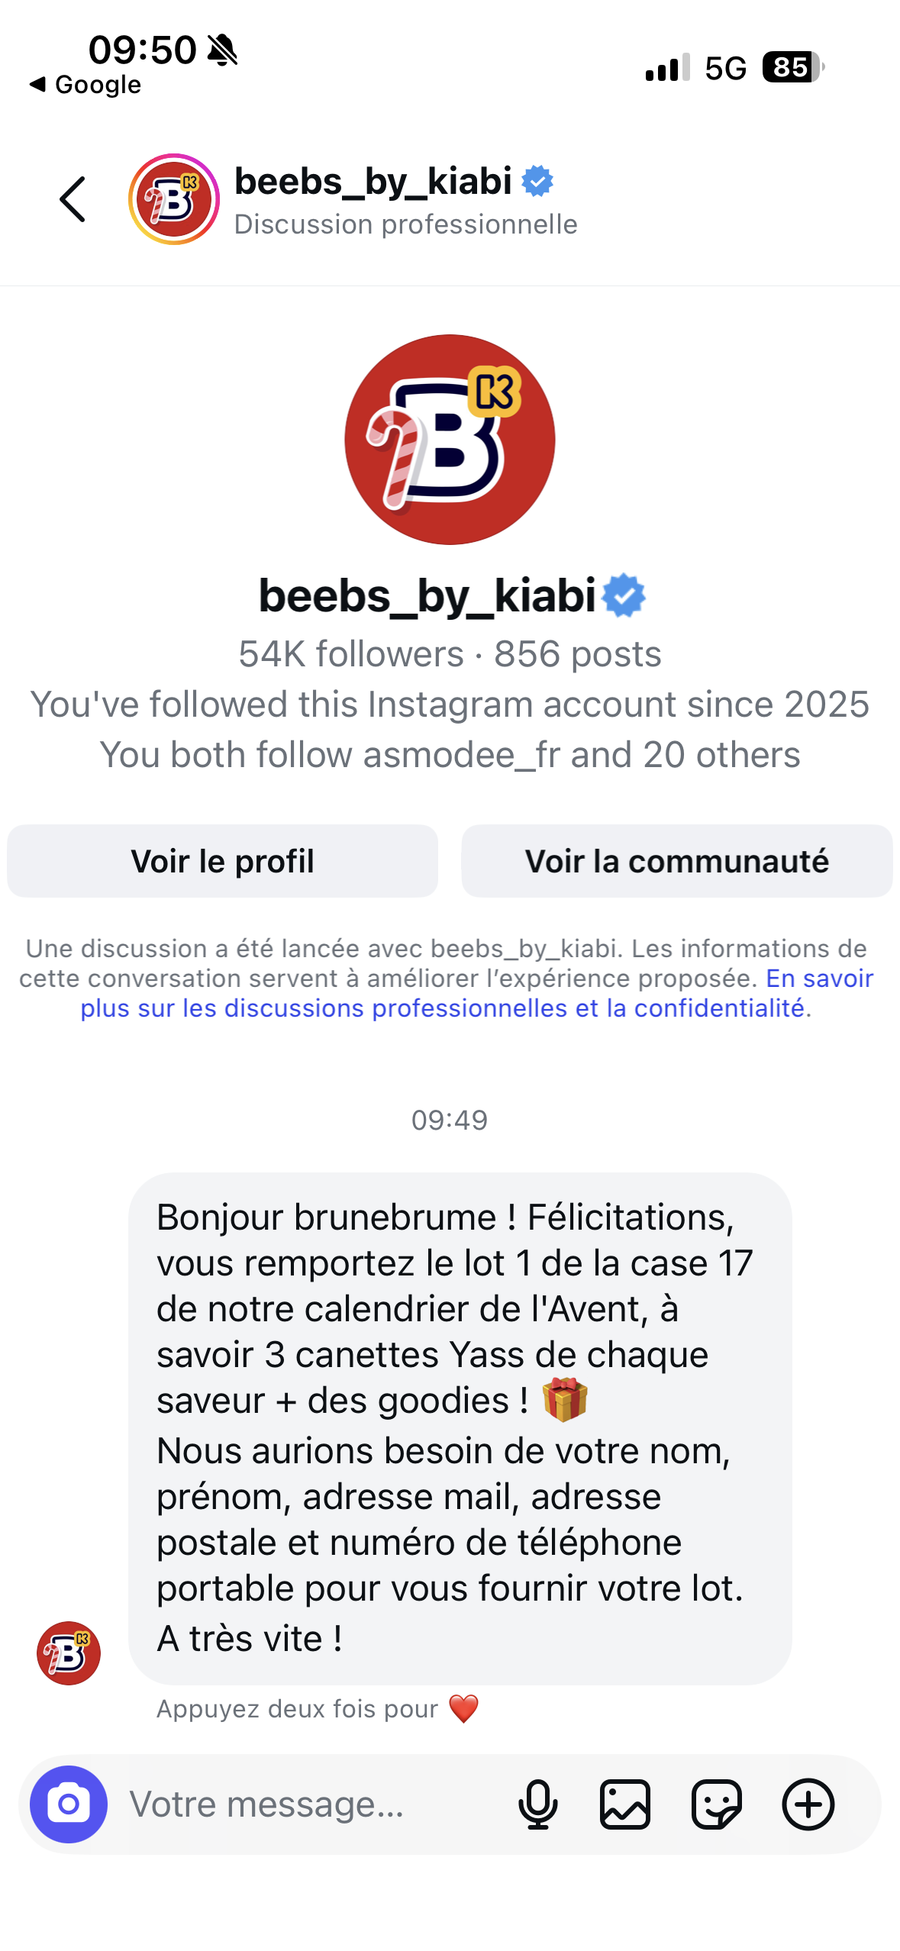Image resolution: width=900 pixels, height=1951 pixels.
Task: Tap the beebs_by_kiabi username in header
Action: tap(373, 182)
